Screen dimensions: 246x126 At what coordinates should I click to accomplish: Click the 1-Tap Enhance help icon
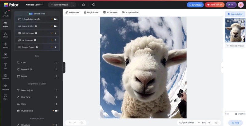(x=38, y=19)
